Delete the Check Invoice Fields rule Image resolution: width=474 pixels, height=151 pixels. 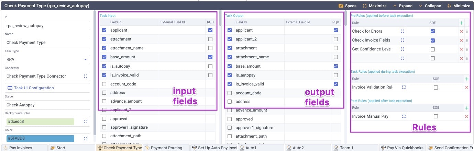pyautogui.click(x=461, y=40)
